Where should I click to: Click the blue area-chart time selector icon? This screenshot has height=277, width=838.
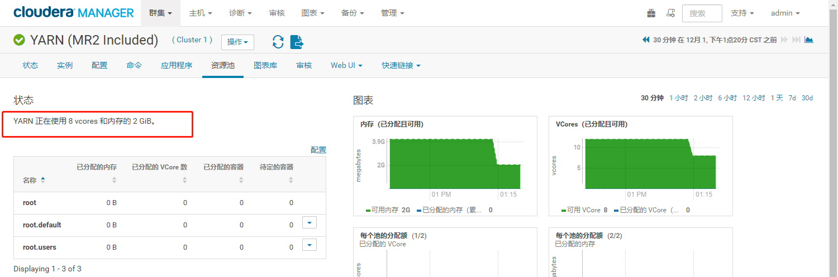(808, 40)
